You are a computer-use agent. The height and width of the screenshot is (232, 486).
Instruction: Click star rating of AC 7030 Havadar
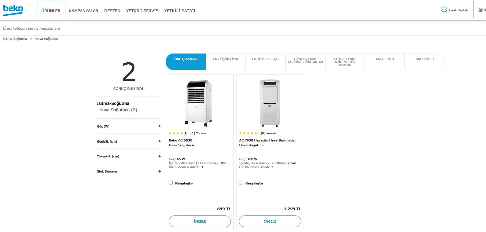click(x=248, y=133)
